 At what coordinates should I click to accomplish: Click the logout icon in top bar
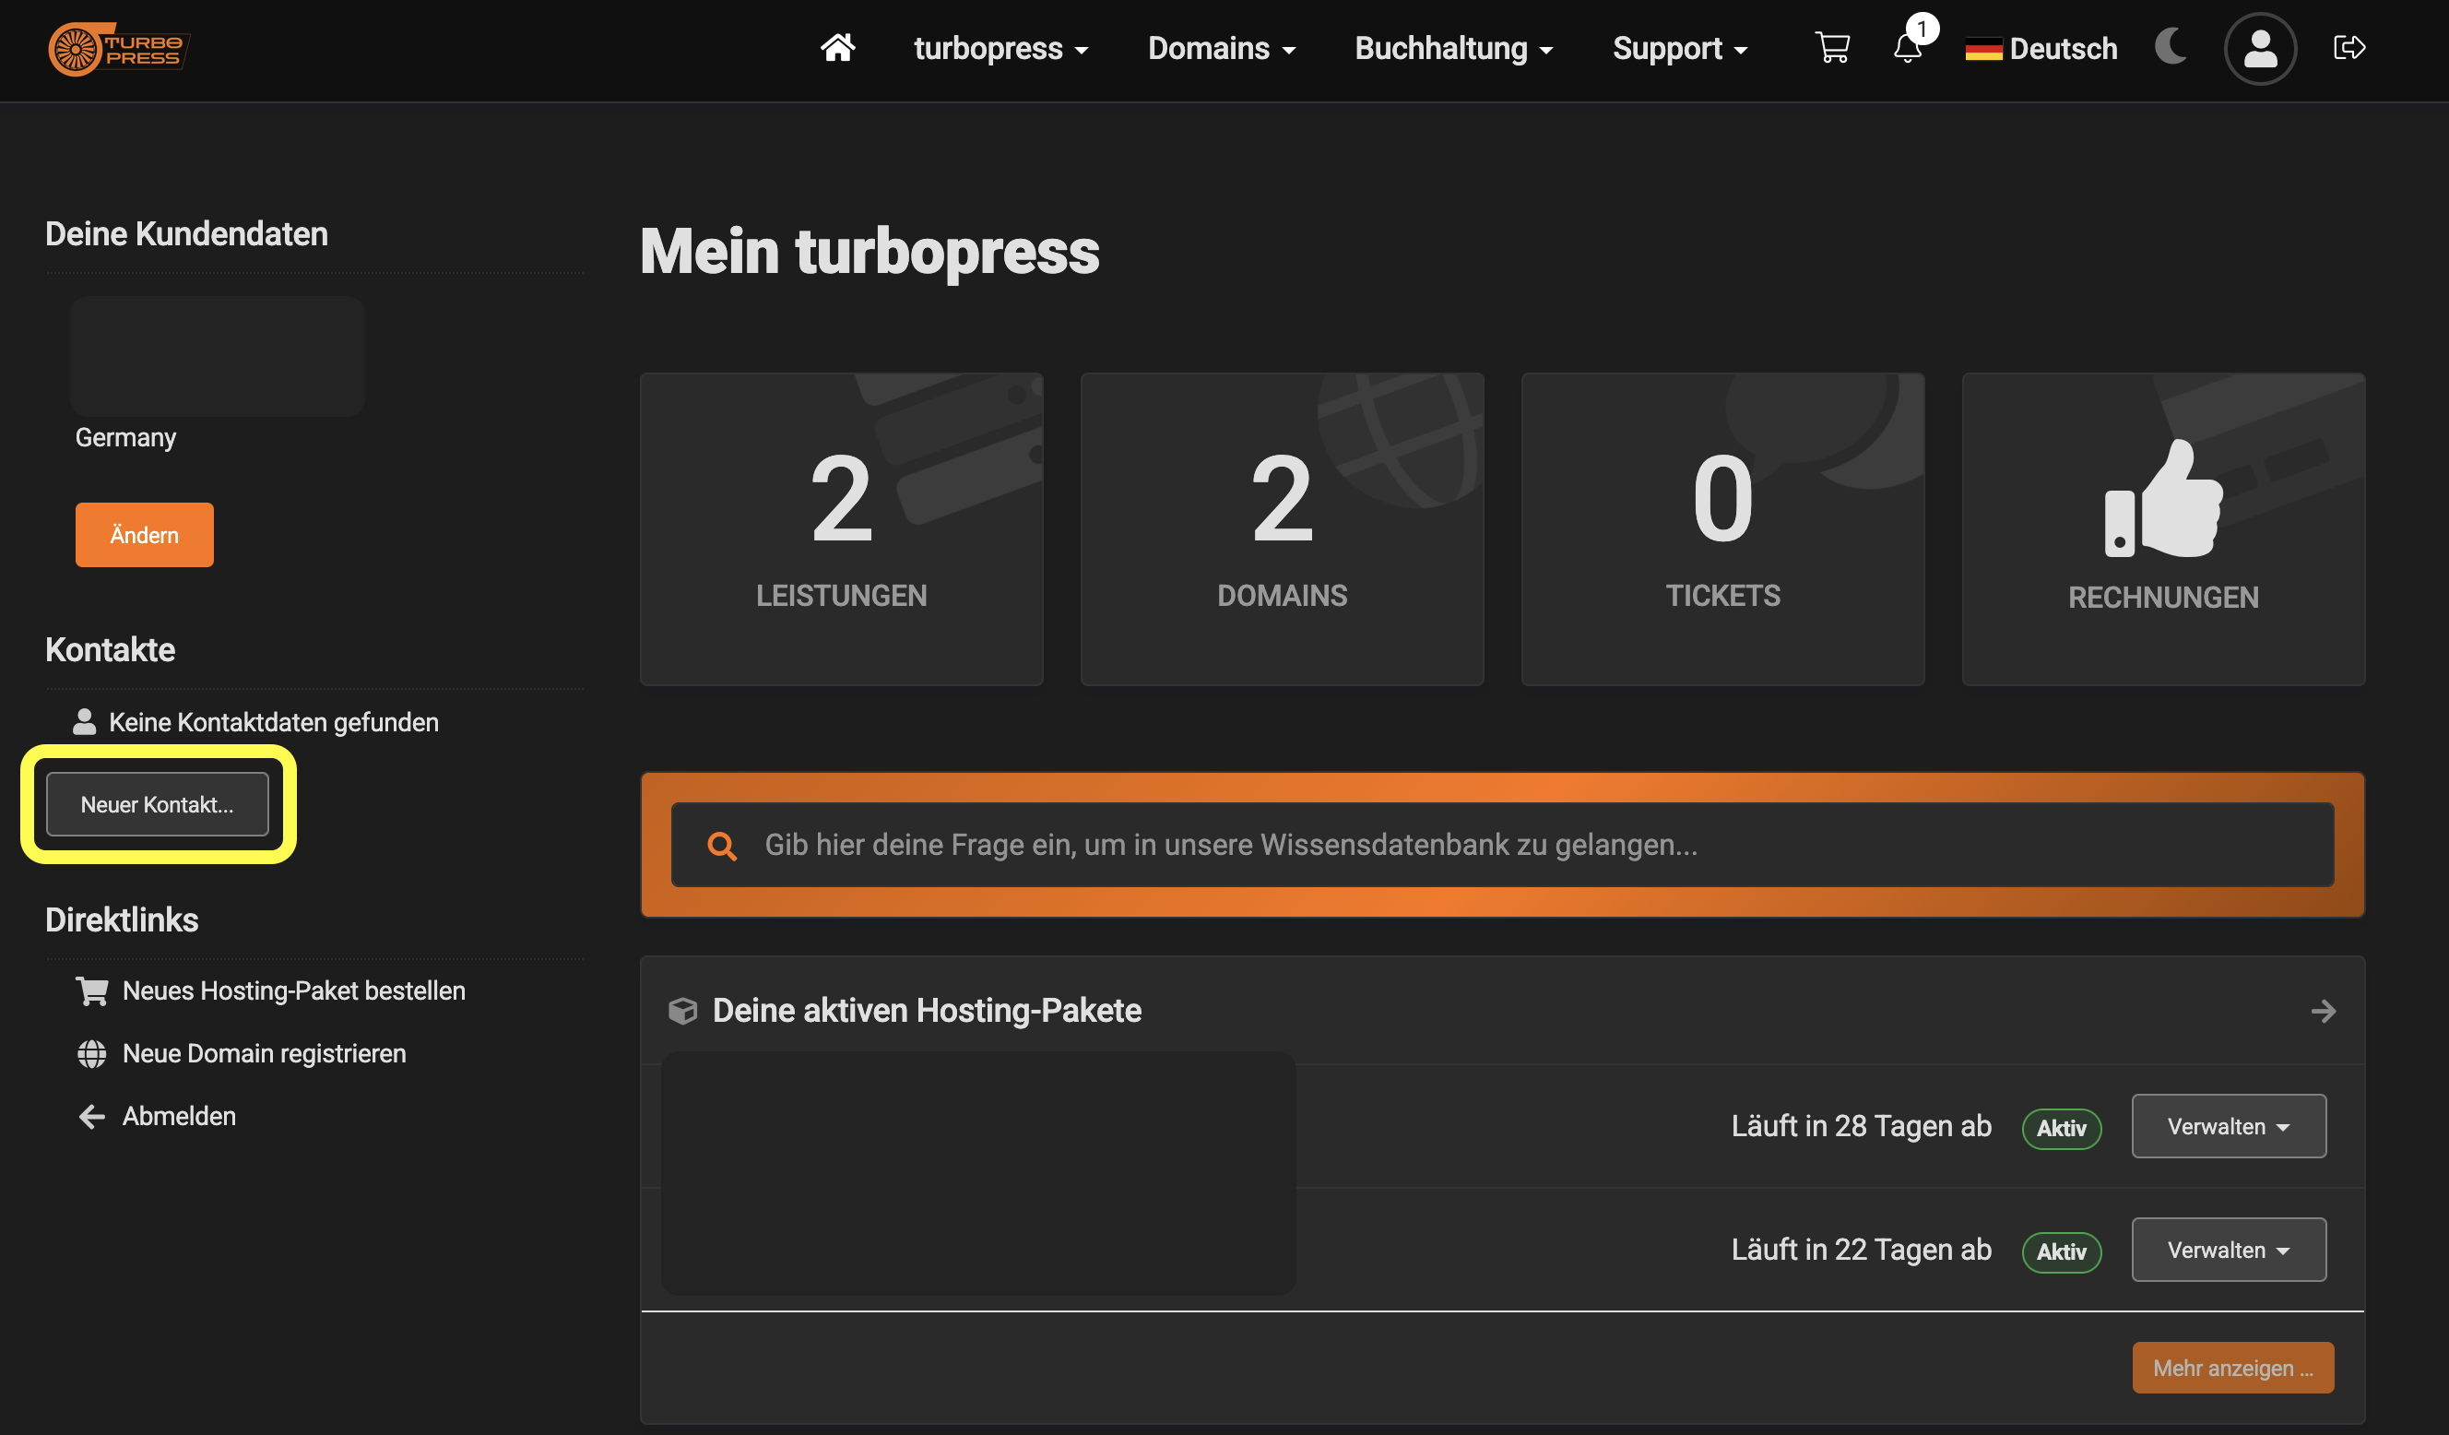(x=2348, y=48)
